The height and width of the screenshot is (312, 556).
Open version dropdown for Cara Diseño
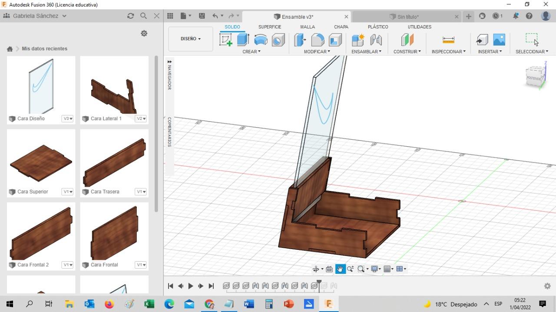click(x=67, y=118)
